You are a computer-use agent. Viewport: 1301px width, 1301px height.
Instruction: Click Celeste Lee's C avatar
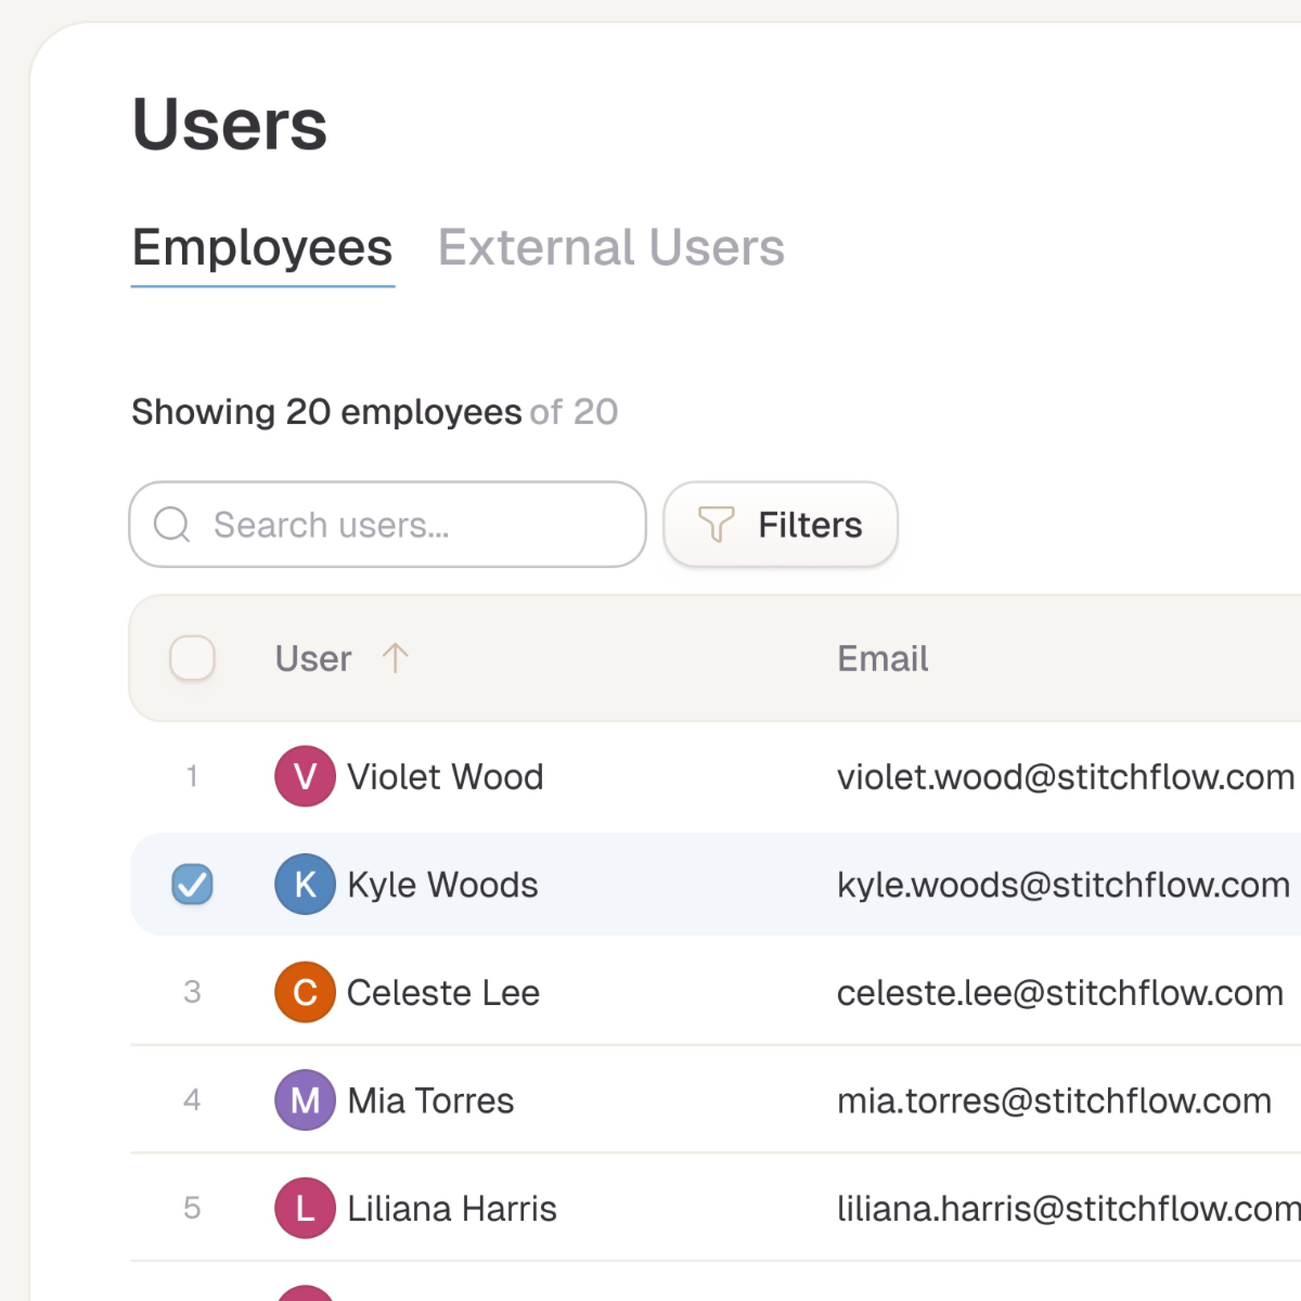point(305,992)
